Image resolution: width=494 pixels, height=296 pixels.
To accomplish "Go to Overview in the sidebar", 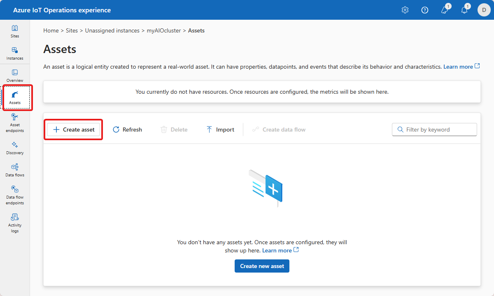I will [x=15, y=76].
